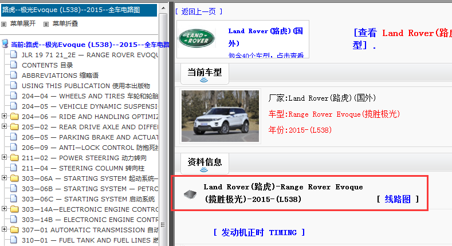Click the Land Rover-Range Rover Evoque (揽胜极光)-2015 entry text

[283, 193]
